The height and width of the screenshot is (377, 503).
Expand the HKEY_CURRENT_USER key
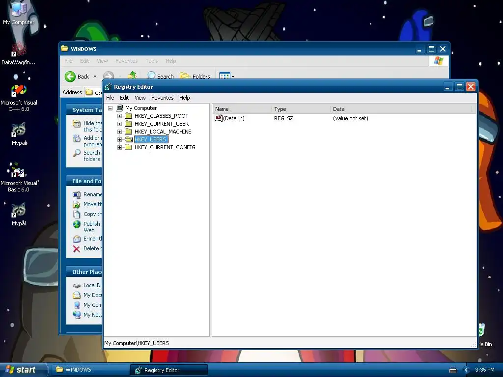pos(120,124)
